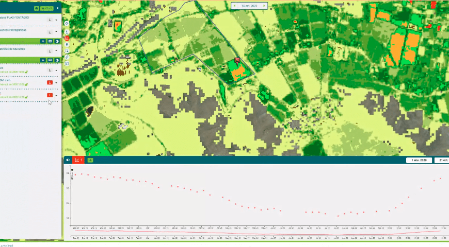The width and height of the screenshot is (449, 247).
Task: Expand the PLAS-FONTAGRO layer dropdown arrow
Action: tap(56, 20)
